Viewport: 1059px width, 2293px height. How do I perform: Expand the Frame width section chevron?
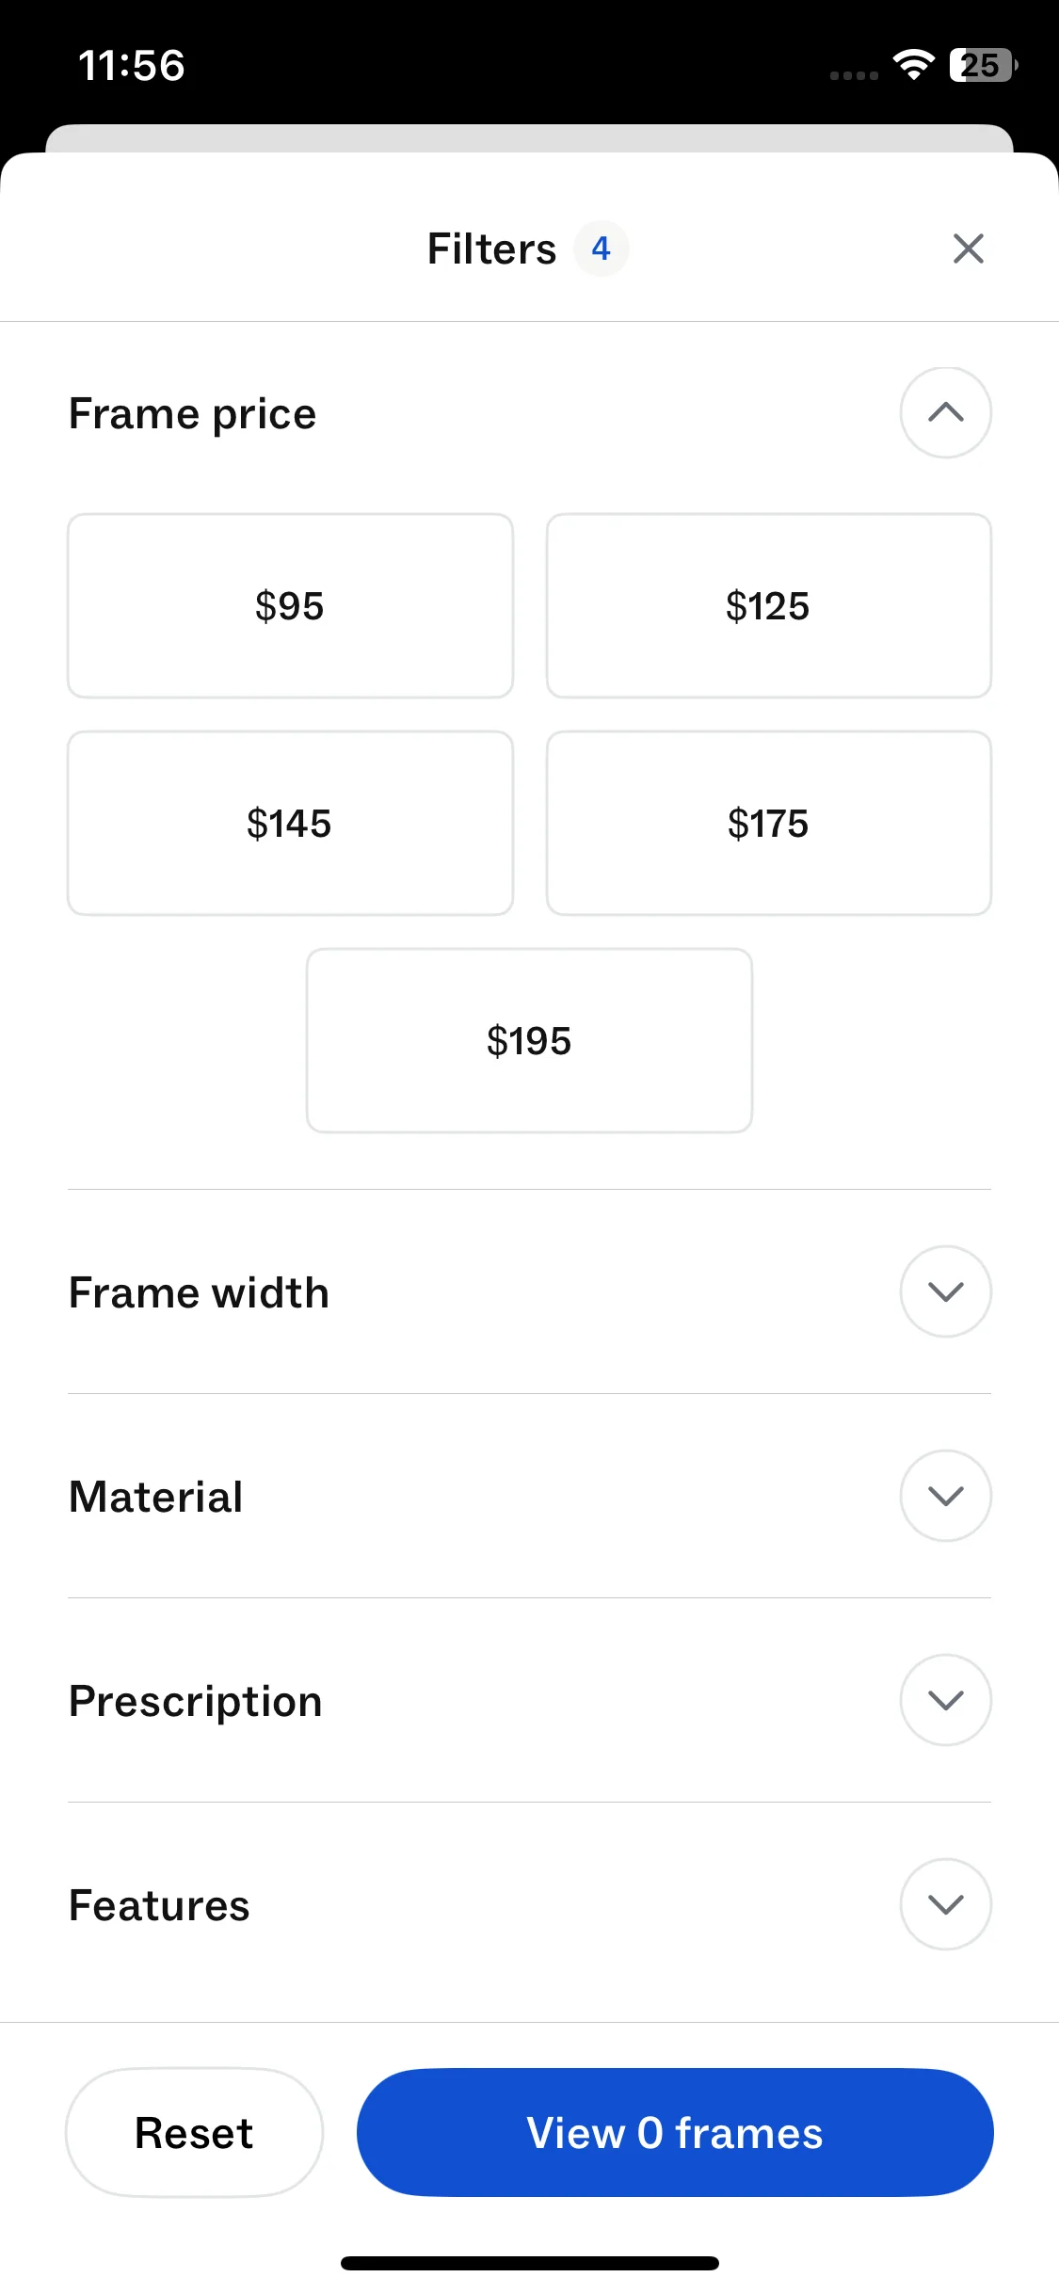pyautogui.click(x=945, y=1291)
